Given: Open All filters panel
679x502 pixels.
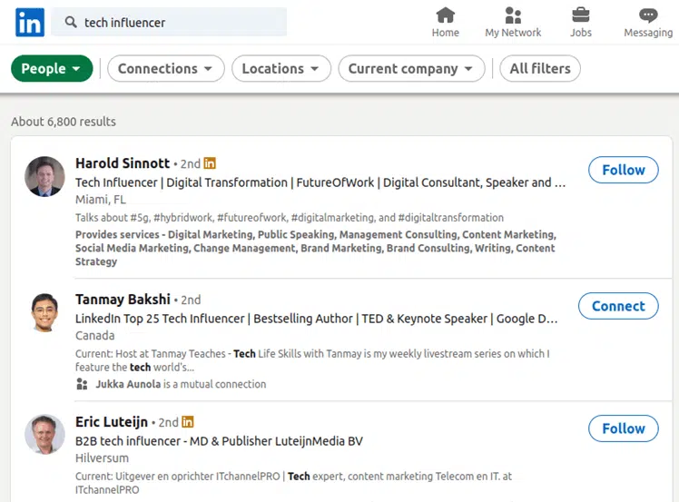Looking at the screenshot, I should [x=540, y=68].
